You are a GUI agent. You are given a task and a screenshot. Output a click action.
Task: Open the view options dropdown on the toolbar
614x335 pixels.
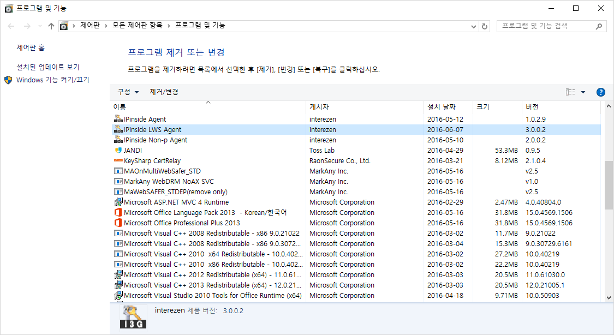[x=580, y=92]
